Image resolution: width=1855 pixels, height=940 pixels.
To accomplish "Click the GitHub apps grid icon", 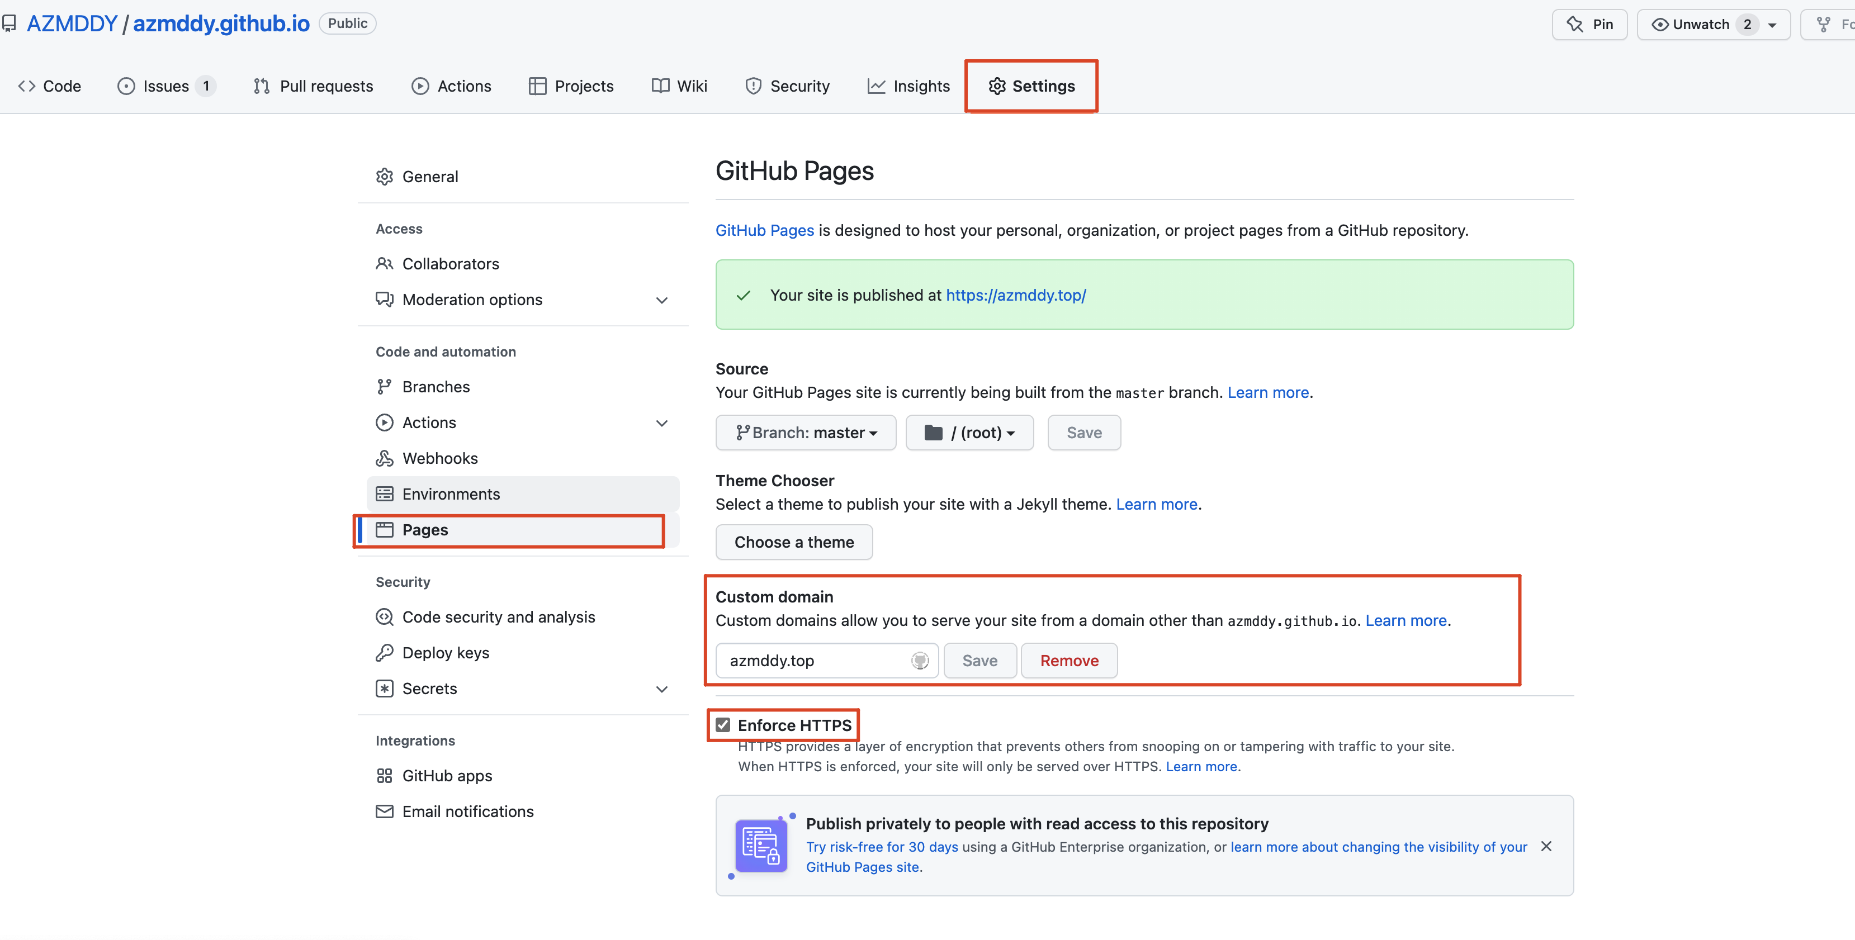I will 385,776.
